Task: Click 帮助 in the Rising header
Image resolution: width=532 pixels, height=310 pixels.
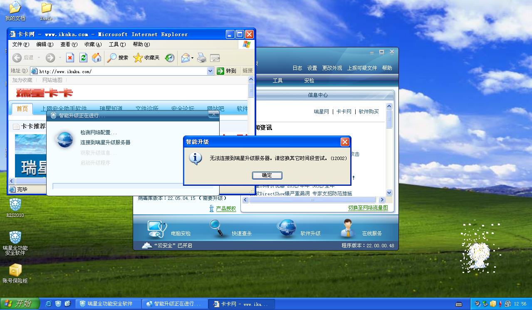Action: (x=387, y=68)
